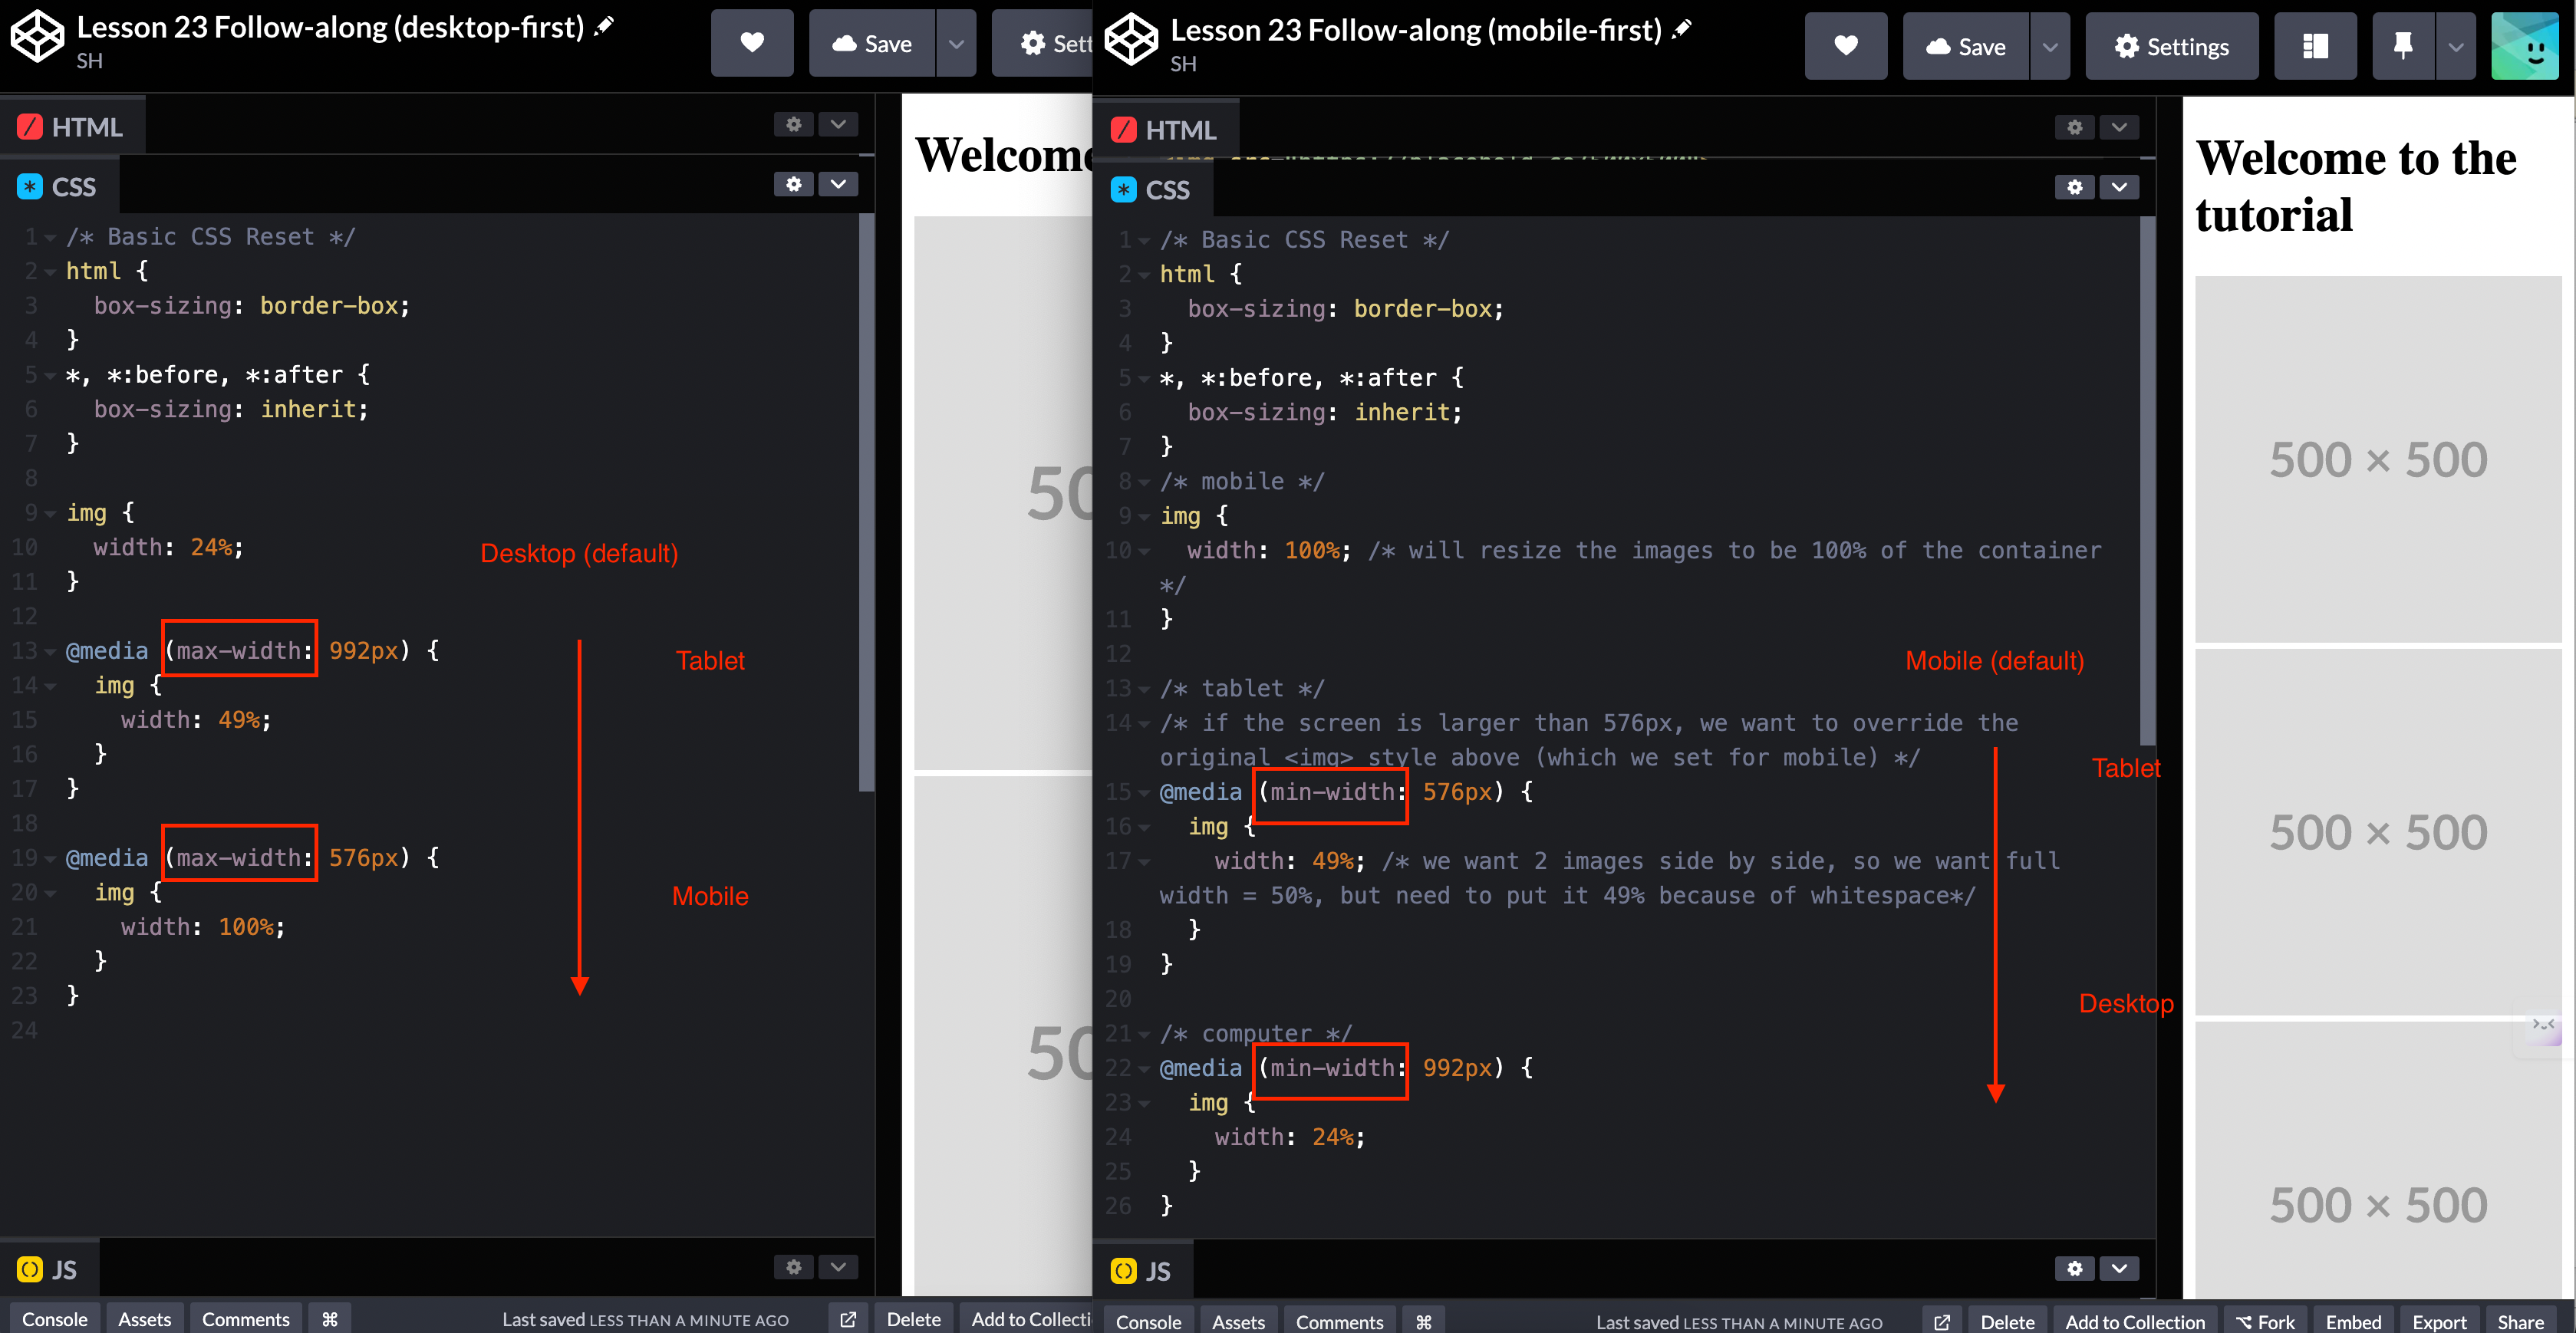Fork the mobile-first pen
This screenshot has width=2576, height=1333.
2266,1321
